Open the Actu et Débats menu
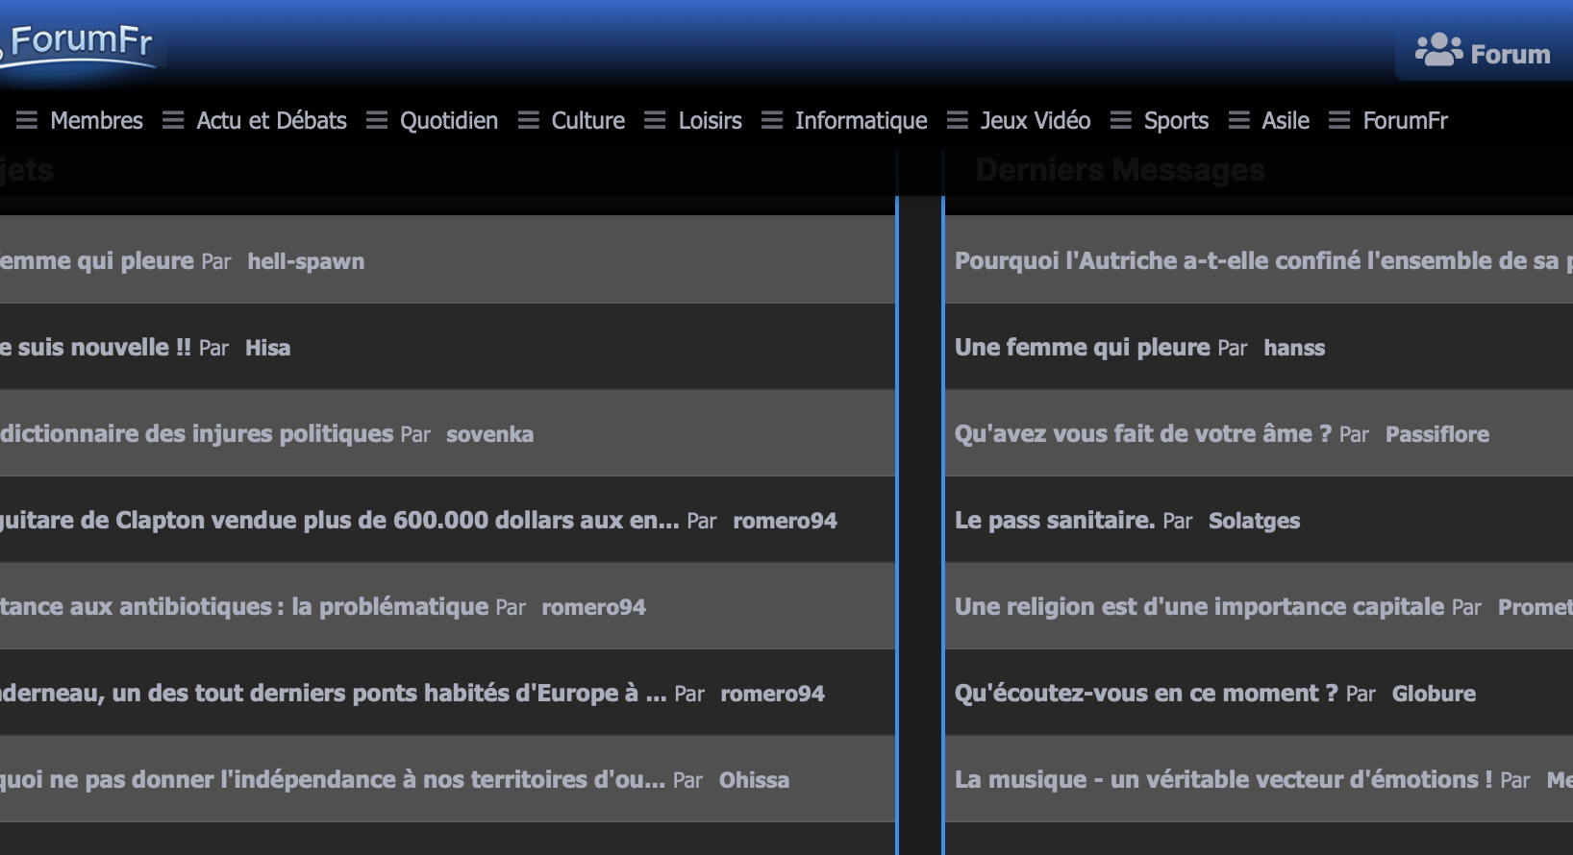 pyautogui.click(x=271, y=120)
